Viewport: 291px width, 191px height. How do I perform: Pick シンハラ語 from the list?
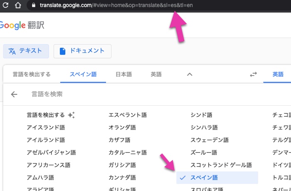click(204, 127)
